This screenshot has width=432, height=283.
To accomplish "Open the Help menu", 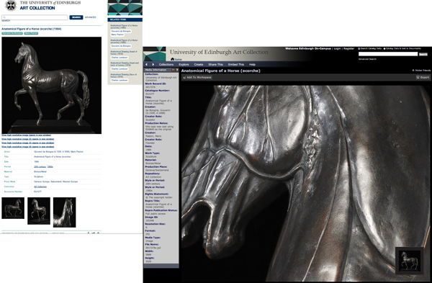I will click(252, 65).
